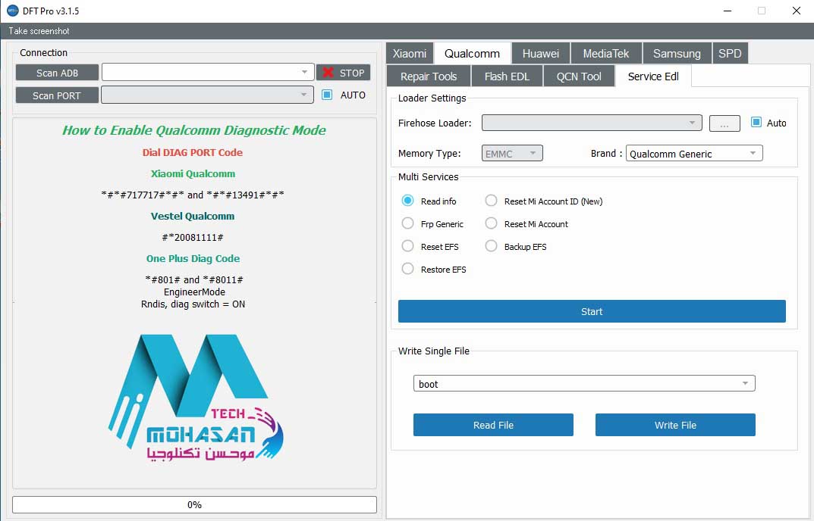Screen dimensions: 814x521
Task: Select the Frp Generic radio option
Action: (x=407, y=223)
